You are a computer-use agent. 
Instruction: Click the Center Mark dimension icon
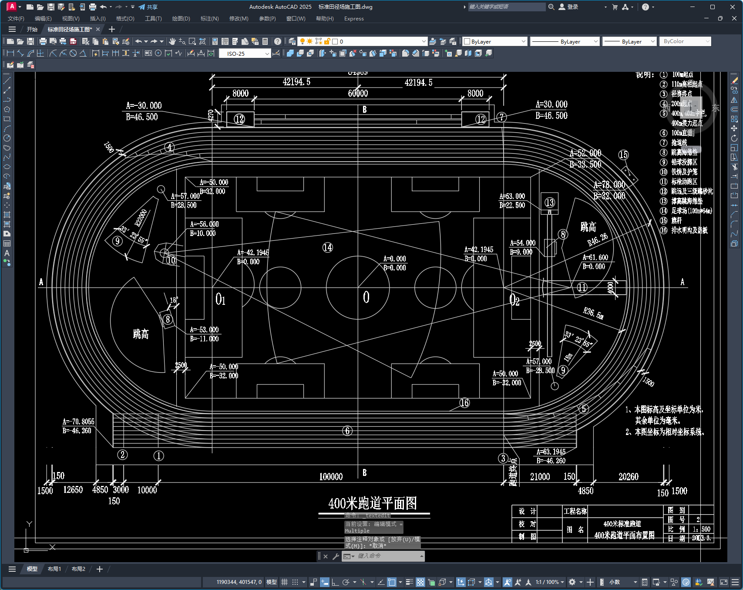(158, 53)
